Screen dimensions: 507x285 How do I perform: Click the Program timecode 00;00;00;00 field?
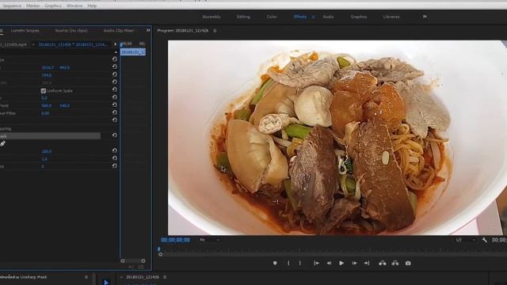175,240
